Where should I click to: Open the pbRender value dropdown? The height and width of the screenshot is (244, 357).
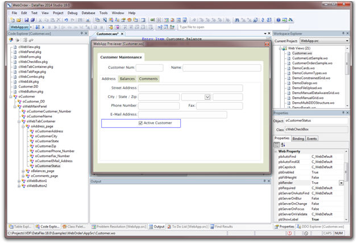[x=341, y=183]
